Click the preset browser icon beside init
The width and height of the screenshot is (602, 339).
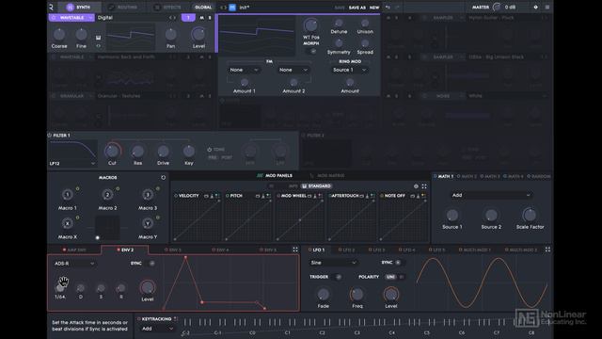click(x=232, y=8)
